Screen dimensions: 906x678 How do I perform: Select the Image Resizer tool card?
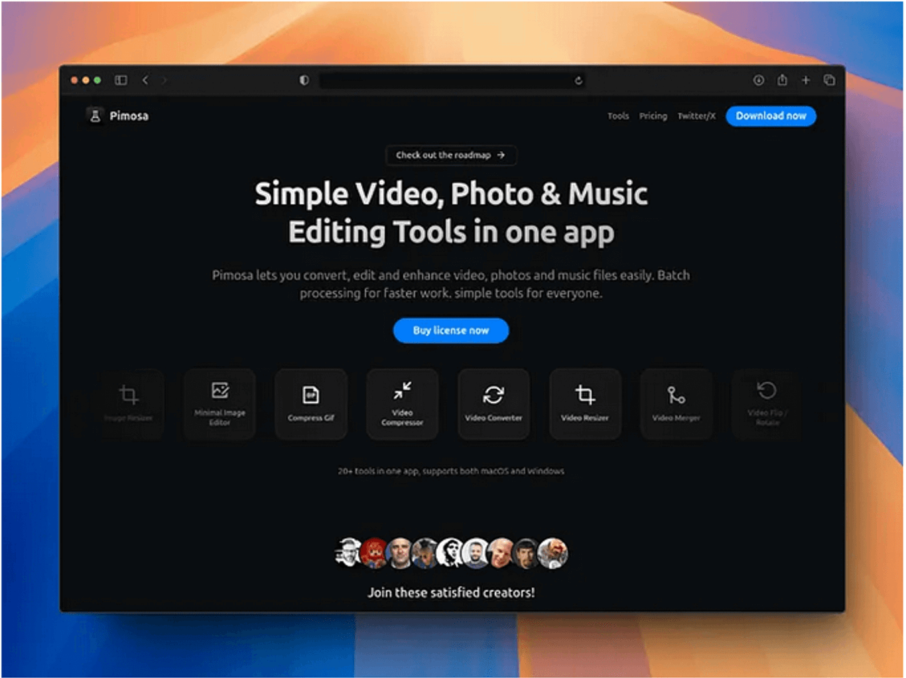tap(129, 403)
